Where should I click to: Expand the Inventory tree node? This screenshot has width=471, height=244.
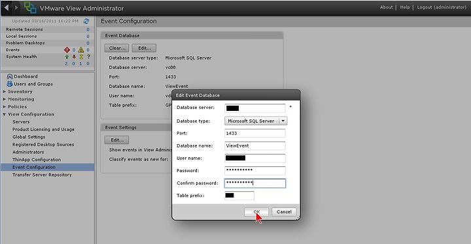(x=5, y=91)
